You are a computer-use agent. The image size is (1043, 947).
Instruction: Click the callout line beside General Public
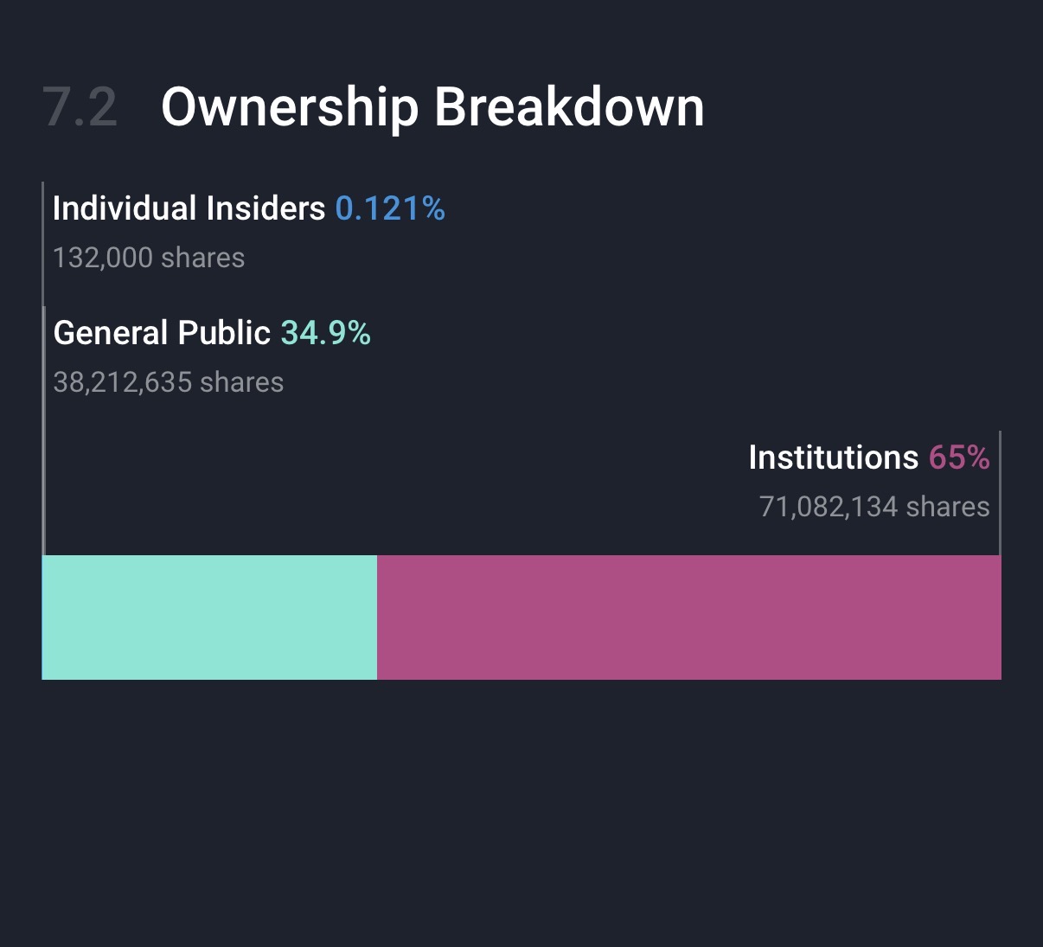(x=44, y=432)
